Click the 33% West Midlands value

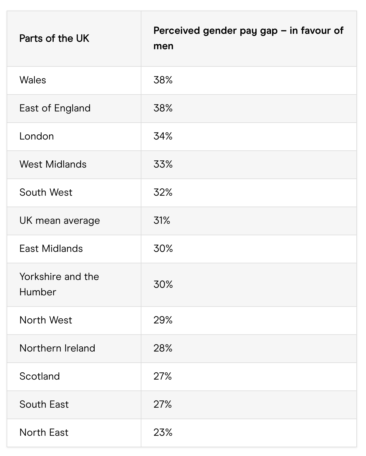[163, 164]
